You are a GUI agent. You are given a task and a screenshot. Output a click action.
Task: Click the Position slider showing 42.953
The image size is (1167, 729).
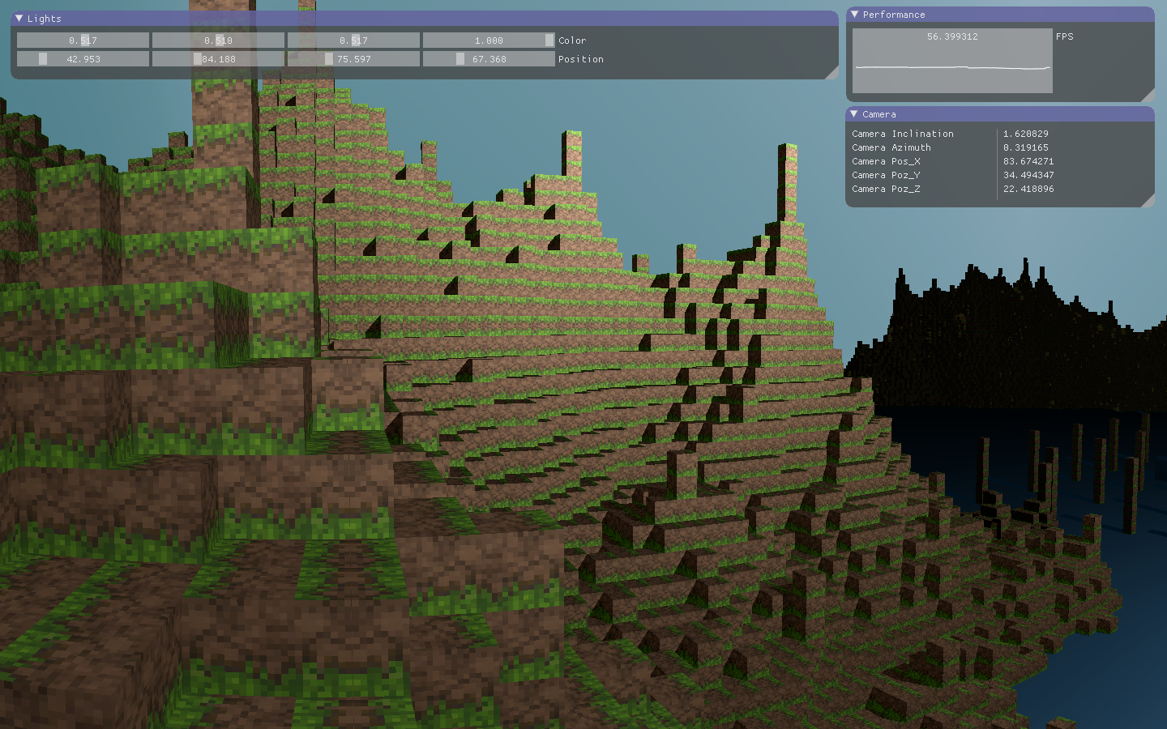(x=83, y=59)
